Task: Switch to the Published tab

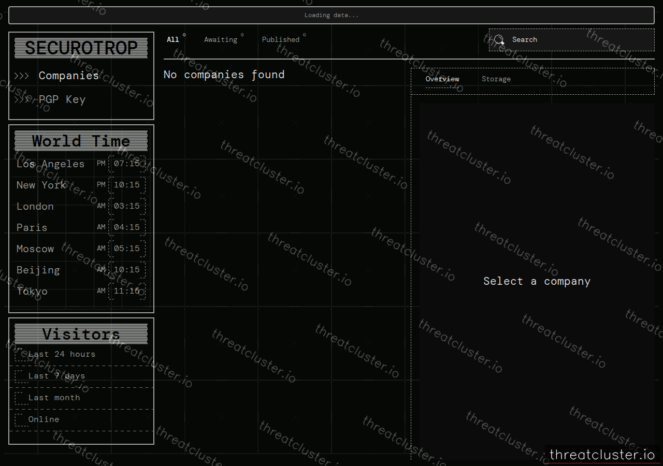Action: (x=281, y=39)
